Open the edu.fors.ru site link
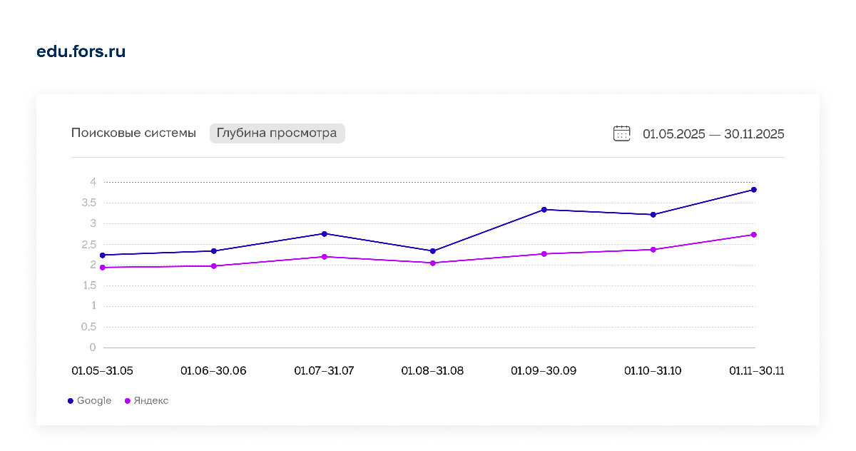 pos(81,52)
